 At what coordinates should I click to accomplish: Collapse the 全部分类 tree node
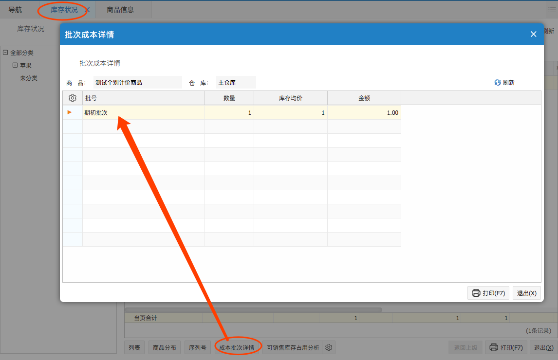point(5,53)
